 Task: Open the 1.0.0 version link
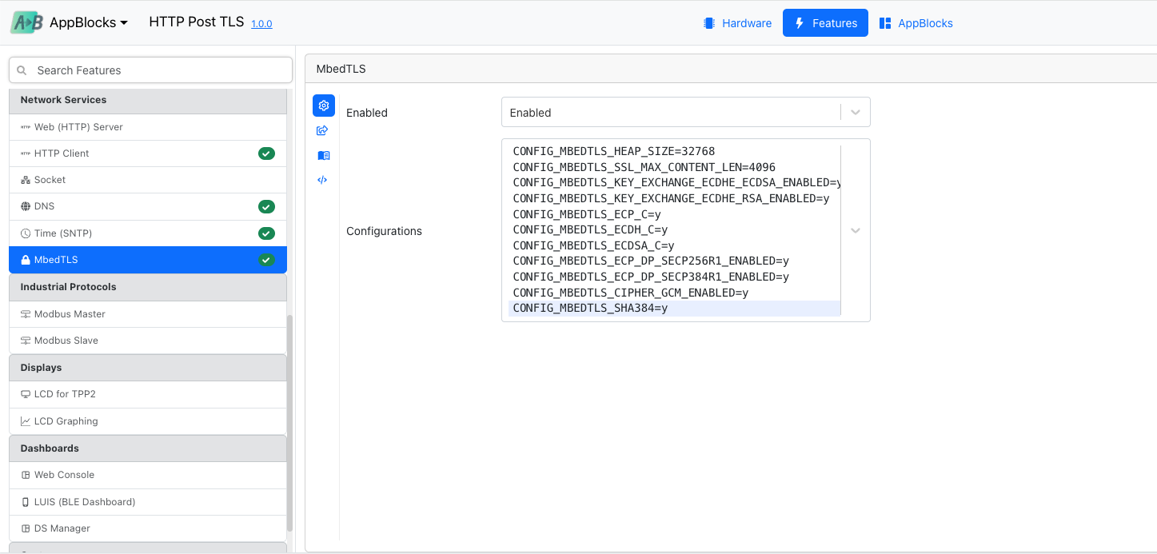(261, 24)
